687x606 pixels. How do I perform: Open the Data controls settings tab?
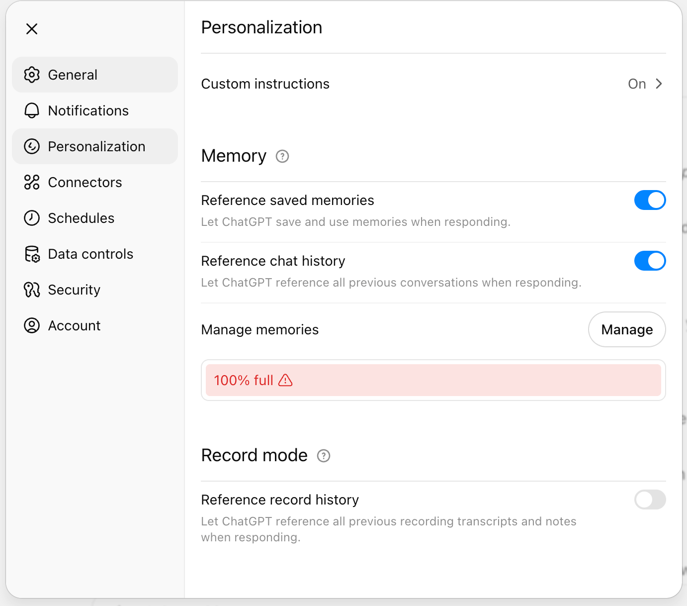coord(90,254)
